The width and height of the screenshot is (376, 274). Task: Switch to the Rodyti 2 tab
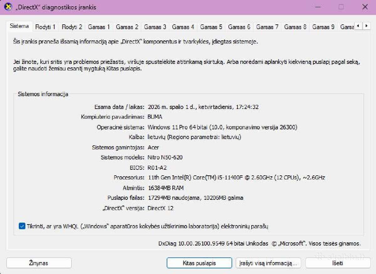tap(72, 27)
